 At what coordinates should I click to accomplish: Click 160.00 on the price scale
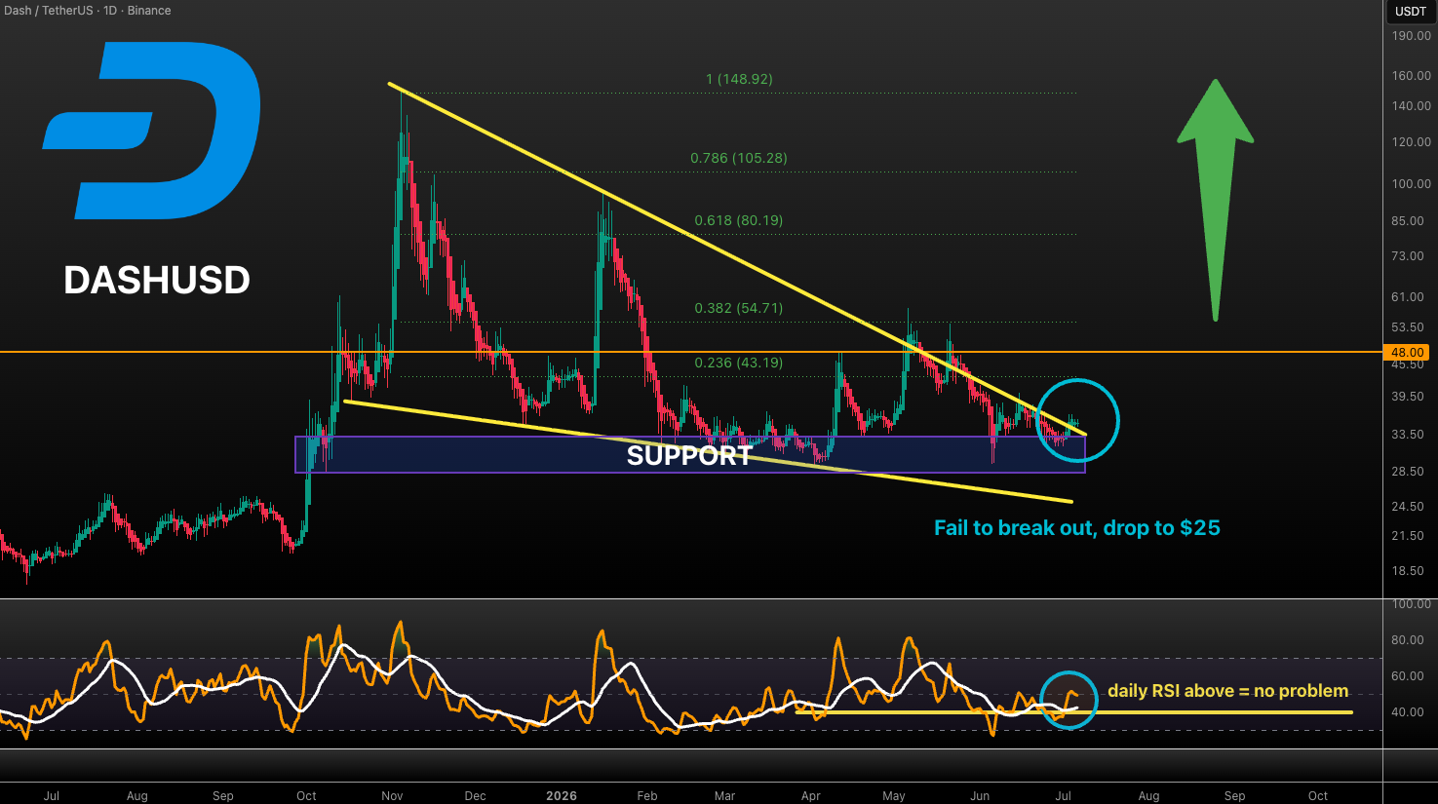[1412, 76]
